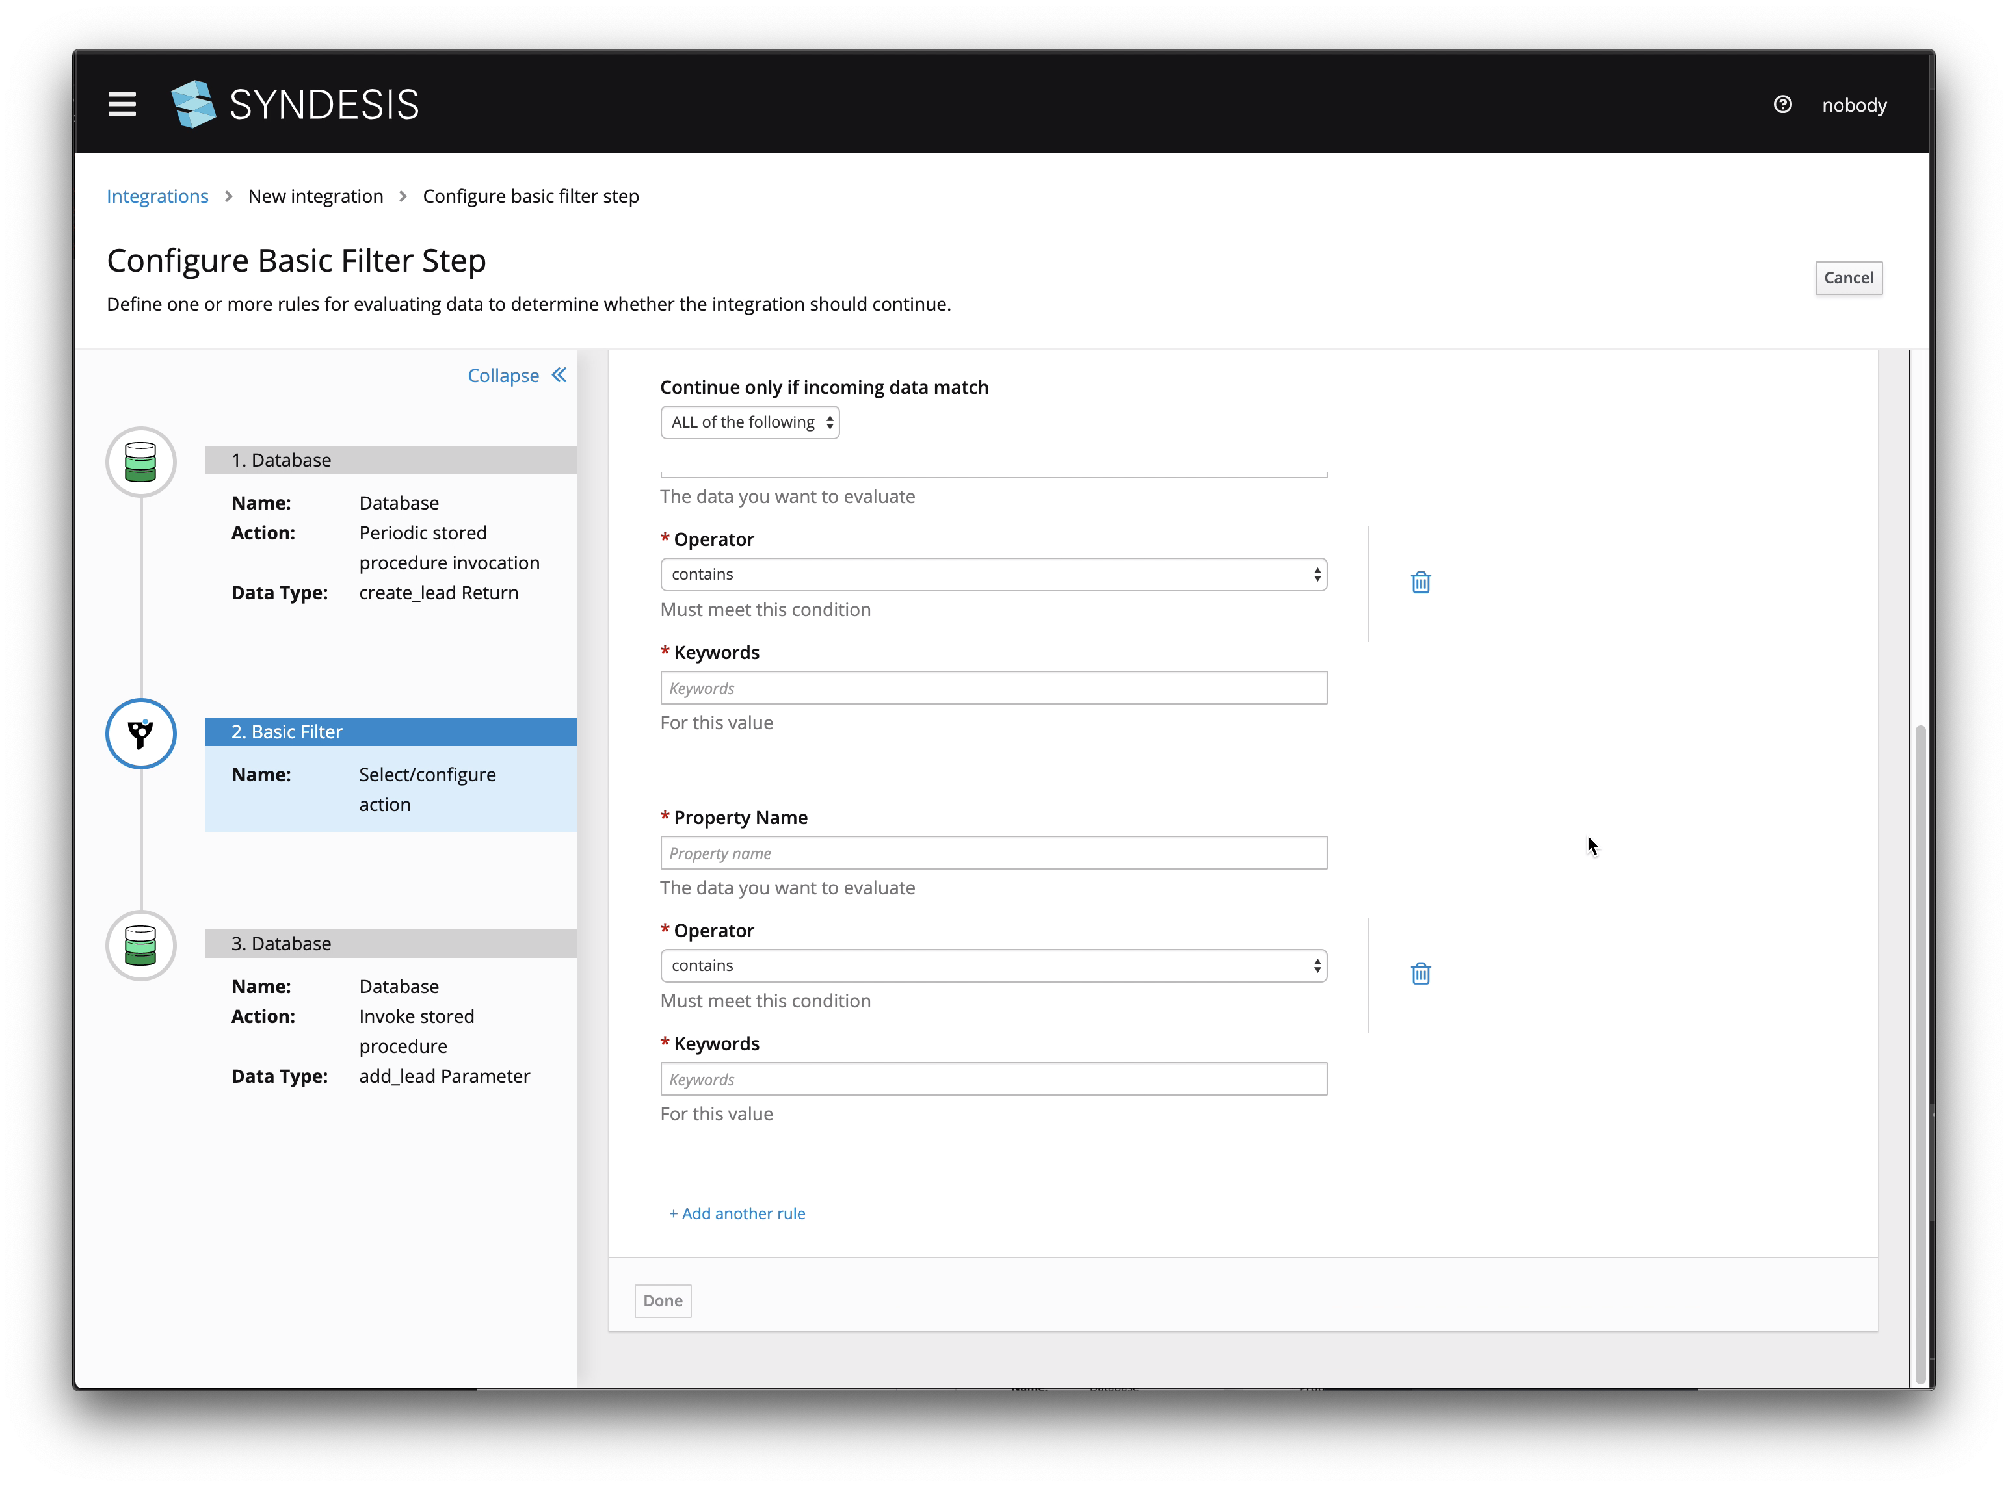2008x1487 pixels.
Task: Open the first 'contains' operator dropdown
Action: point(993,573)
